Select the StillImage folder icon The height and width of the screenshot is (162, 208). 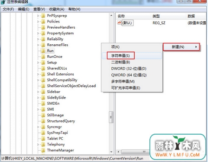(43, 115)
